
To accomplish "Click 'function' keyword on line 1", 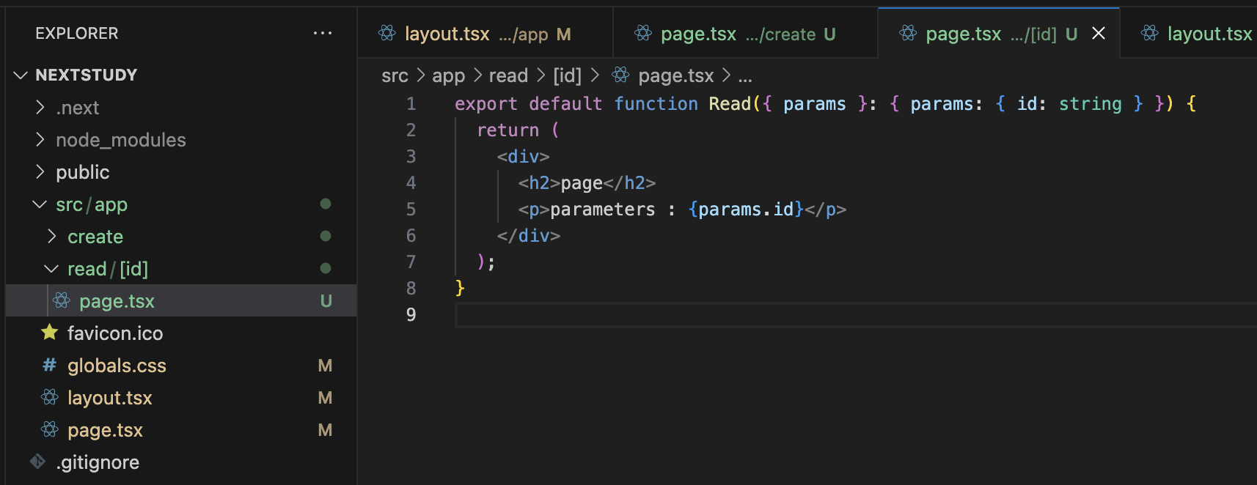I will (656, 104).
